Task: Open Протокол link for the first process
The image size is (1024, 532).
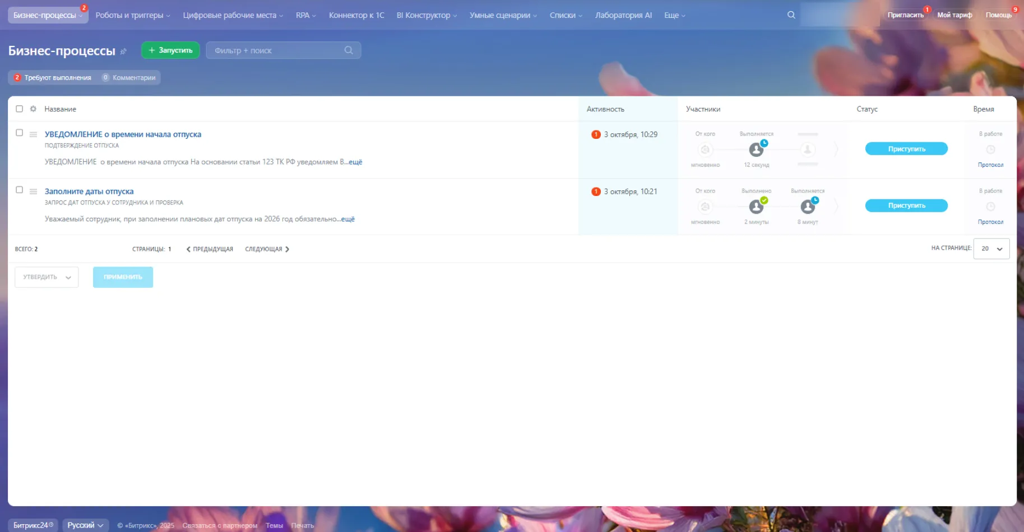Action: [x=990, y=165]
